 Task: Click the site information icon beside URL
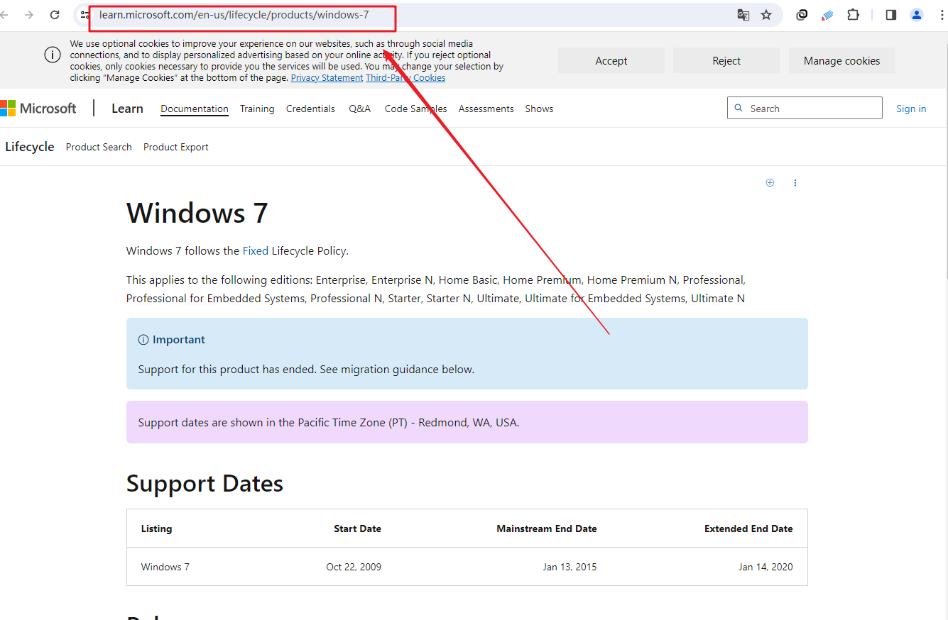[x=85, y=15]
